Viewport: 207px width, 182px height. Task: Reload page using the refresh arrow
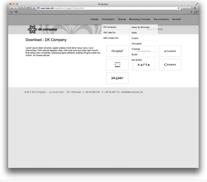coord(179,8)
